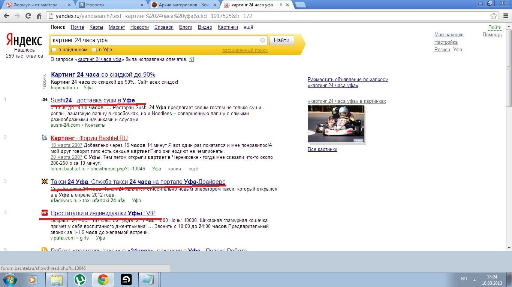Open the browser Home page icon
The width and height of the screenshot is (512, 287).
[x=39, y=16]
